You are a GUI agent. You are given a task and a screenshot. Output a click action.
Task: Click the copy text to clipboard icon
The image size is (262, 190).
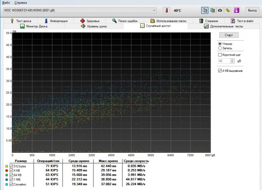[205, 11]
